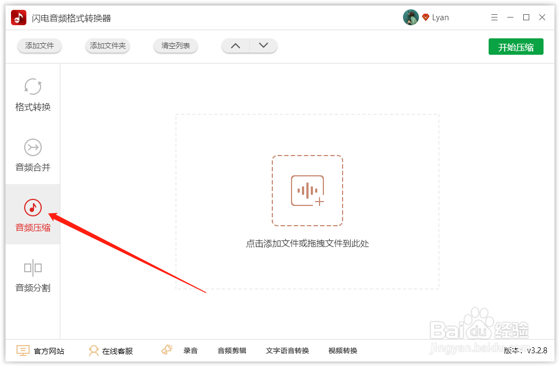Open the 视频转换 video conversion tool
This screenshot has width=560, height=367.
343,351
